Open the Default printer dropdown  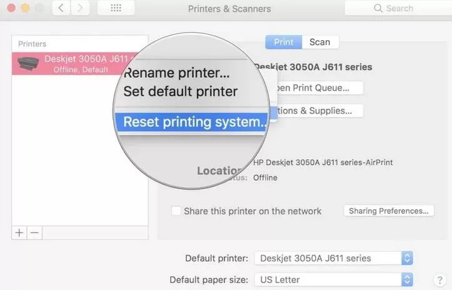click(x=334, y=258)
